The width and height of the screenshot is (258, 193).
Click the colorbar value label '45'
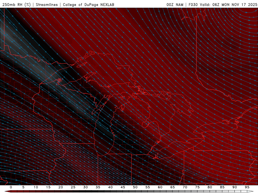(x=123, y=187)
